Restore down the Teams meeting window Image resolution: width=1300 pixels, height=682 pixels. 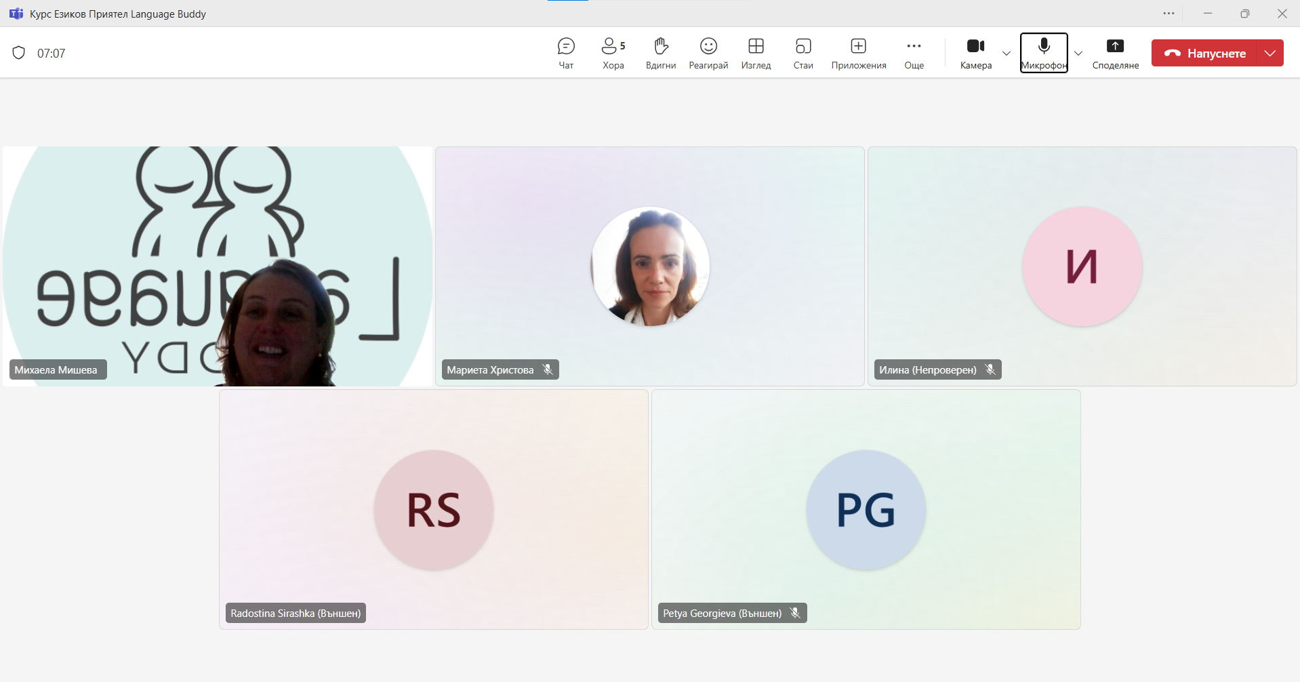tap(1245, 14)
